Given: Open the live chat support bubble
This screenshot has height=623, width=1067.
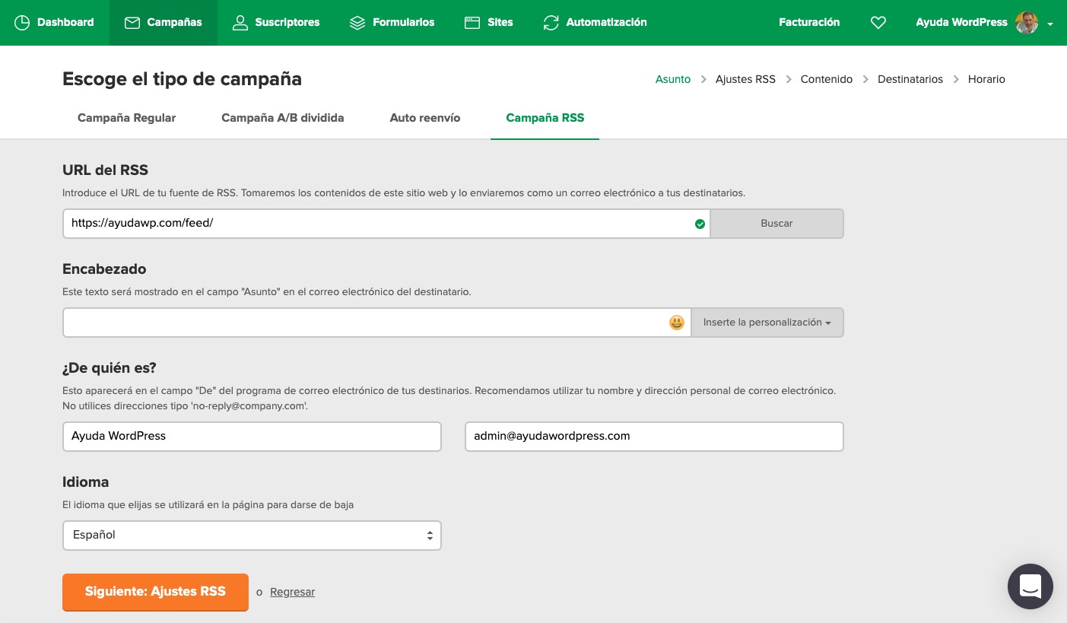Looking at the screenshot, I should [x=1030, y=586].
